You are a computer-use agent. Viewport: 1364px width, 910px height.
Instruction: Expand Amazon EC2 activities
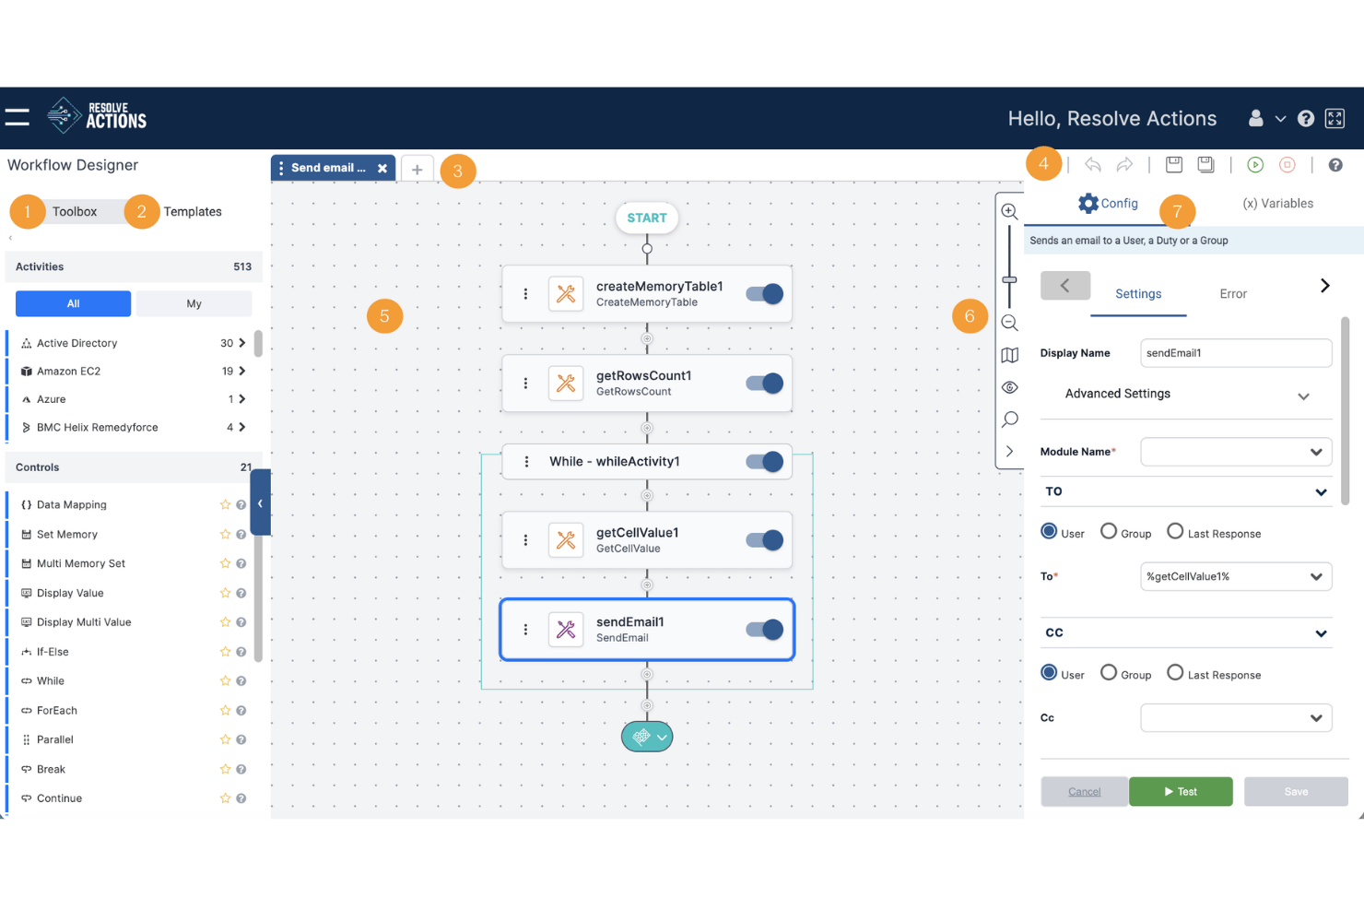241,371
